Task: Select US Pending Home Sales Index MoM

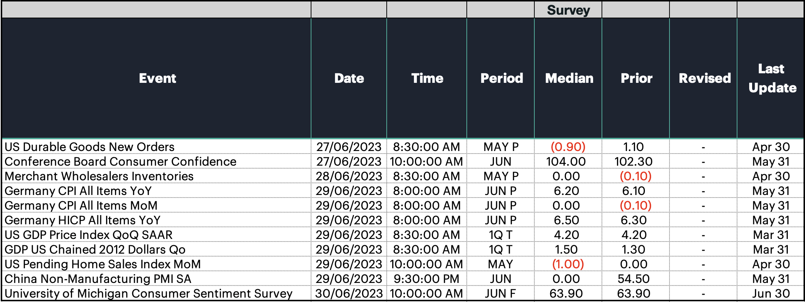Action: click(103, 264)
